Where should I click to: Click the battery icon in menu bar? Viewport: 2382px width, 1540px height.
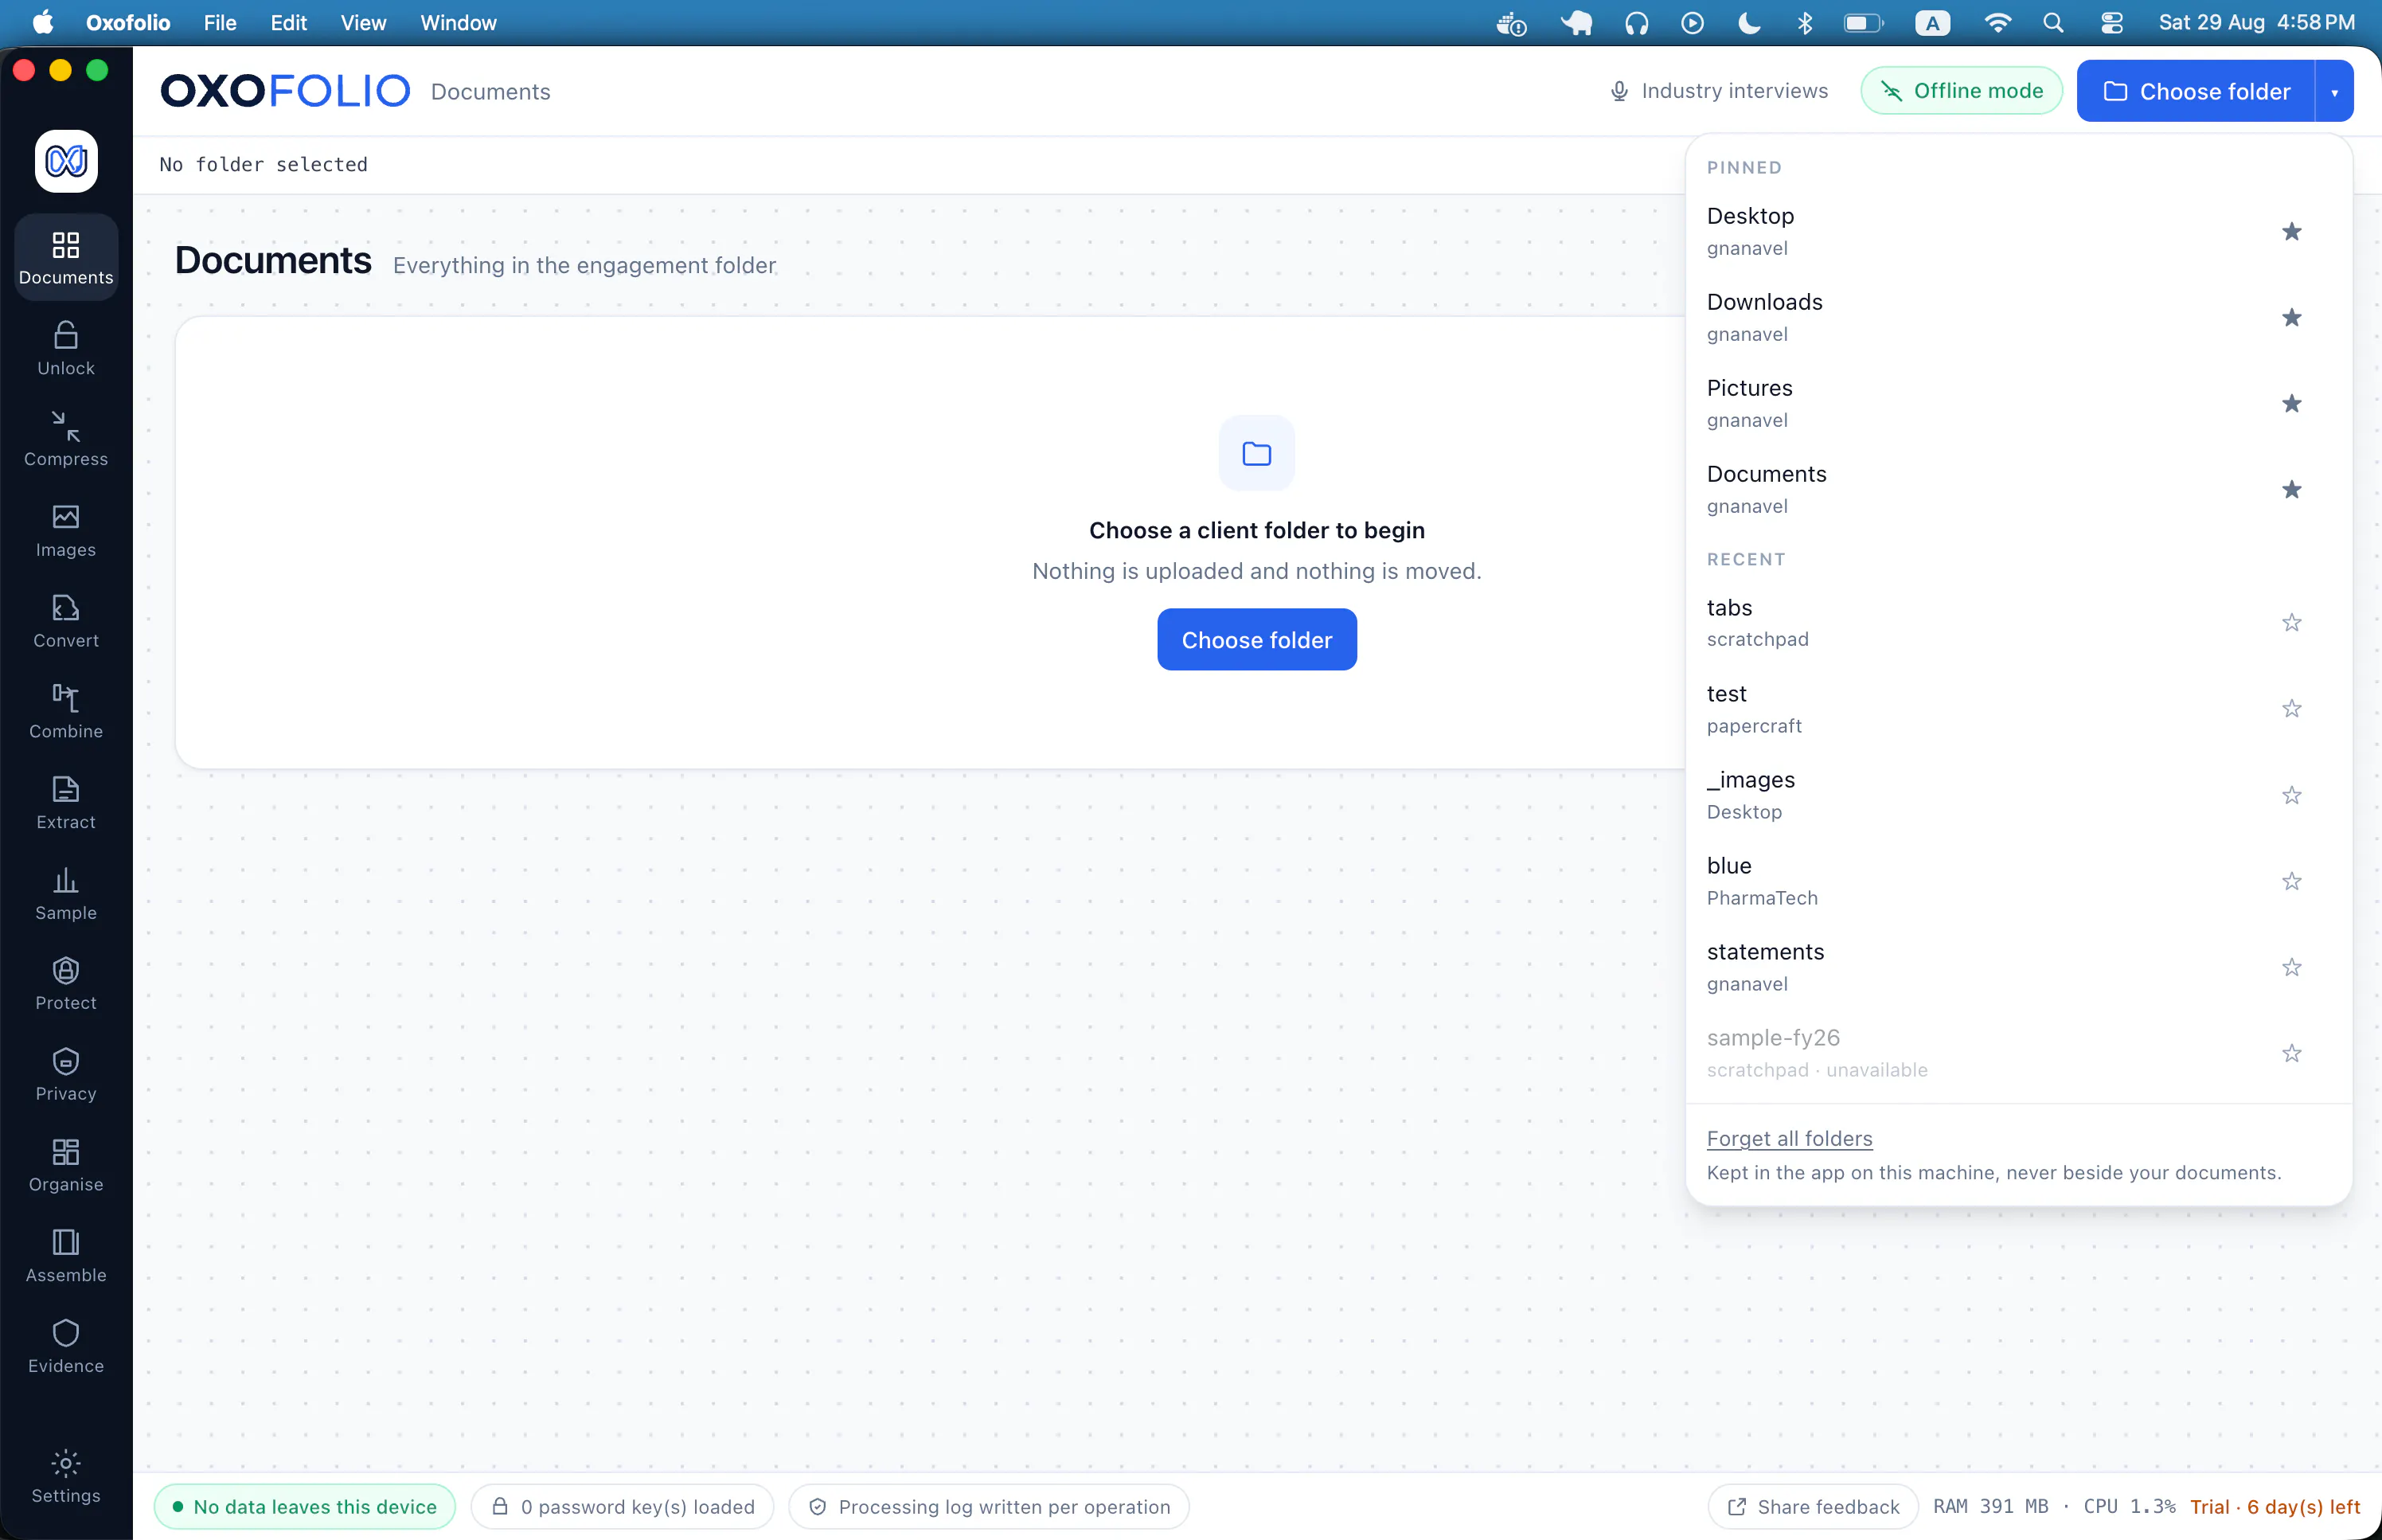1863,23
